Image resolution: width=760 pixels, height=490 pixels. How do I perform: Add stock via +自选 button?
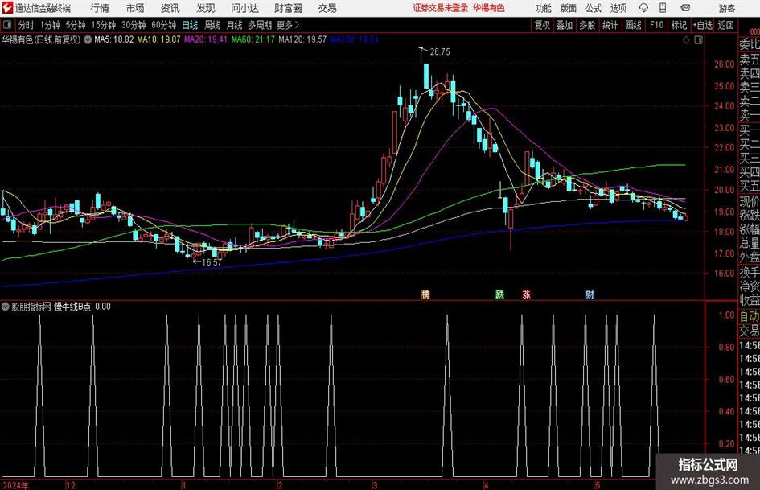pyautogui.click(x=702, y=25)
